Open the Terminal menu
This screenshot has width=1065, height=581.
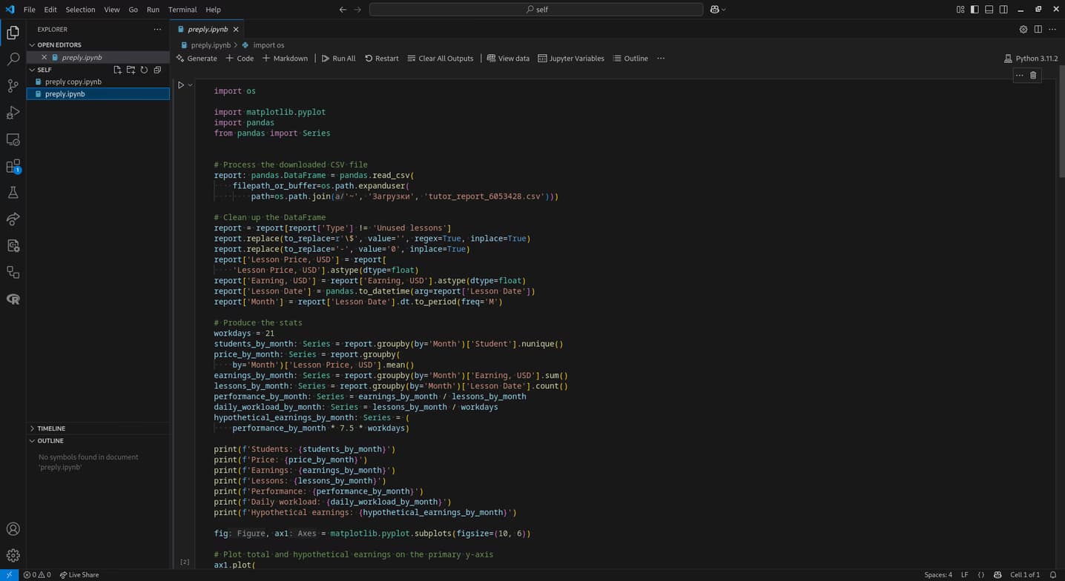click(182, 10)
